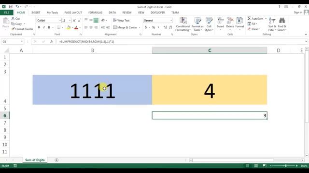
Task: Click Merge & Center button
Action: 125,27
